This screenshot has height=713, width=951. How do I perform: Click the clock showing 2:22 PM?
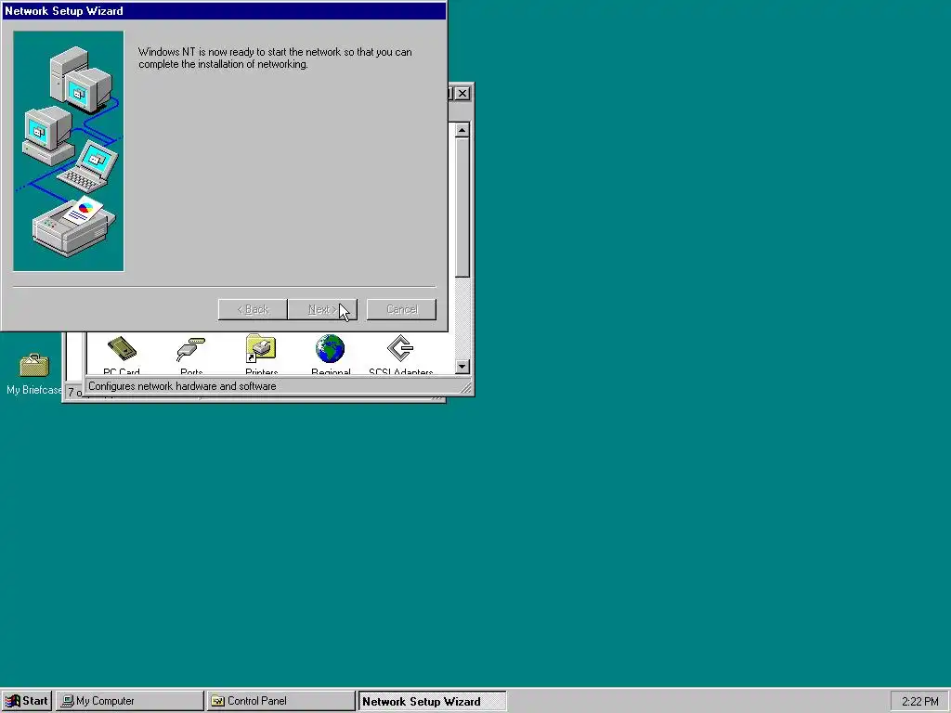click(919, 702)
